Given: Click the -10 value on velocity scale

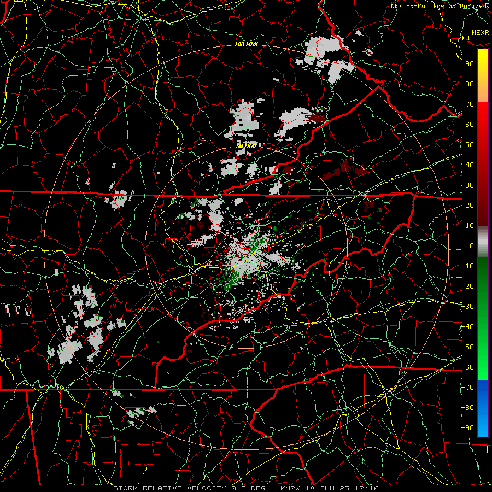Looking at the screenshot, I should 467,266.
